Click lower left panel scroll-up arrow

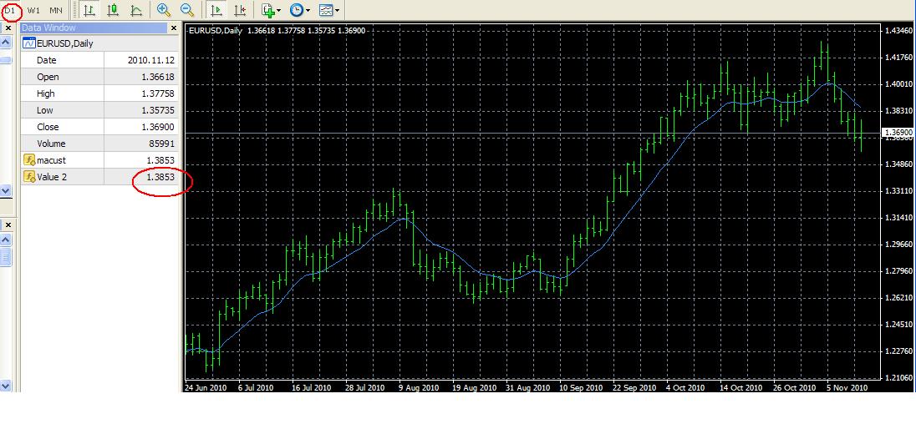coord(6,240)
